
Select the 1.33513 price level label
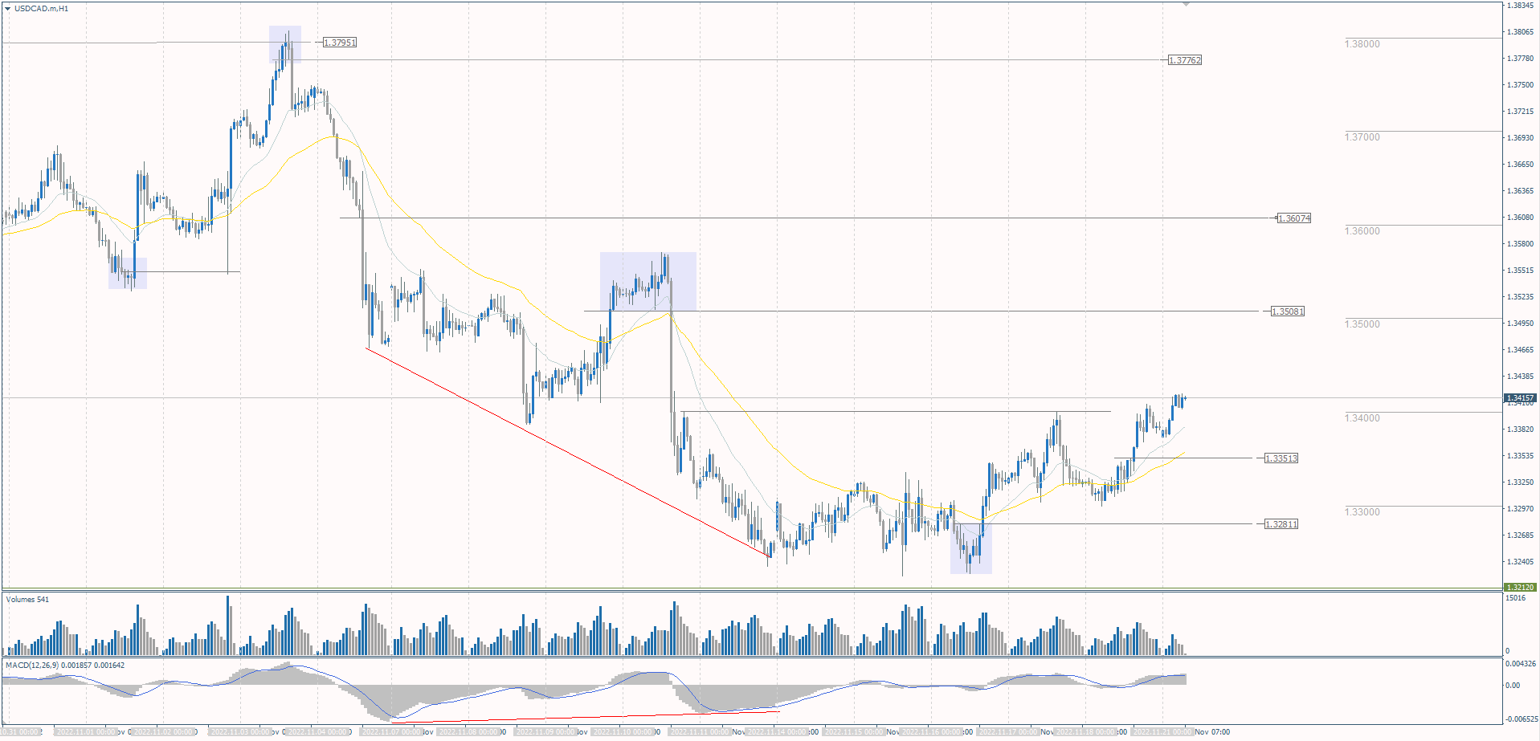[1281, 458]
